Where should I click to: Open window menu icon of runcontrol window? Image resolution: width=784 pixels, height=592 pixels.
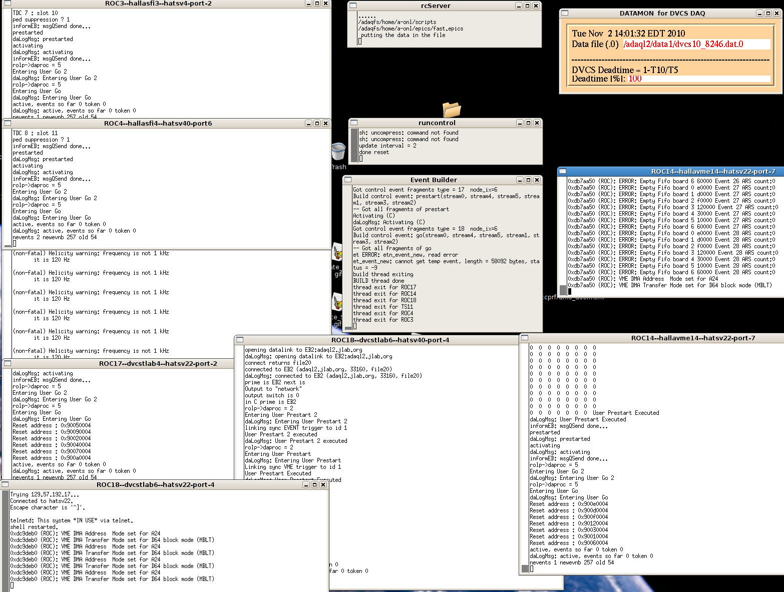pyautogui.click(x=353, y=123)
